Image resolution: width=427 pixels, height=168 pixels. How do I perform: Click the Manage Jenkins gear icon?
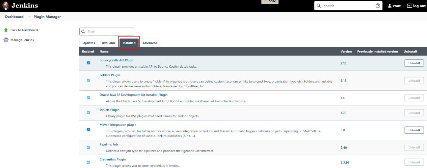pyautogui.click(x=6, y=40)
